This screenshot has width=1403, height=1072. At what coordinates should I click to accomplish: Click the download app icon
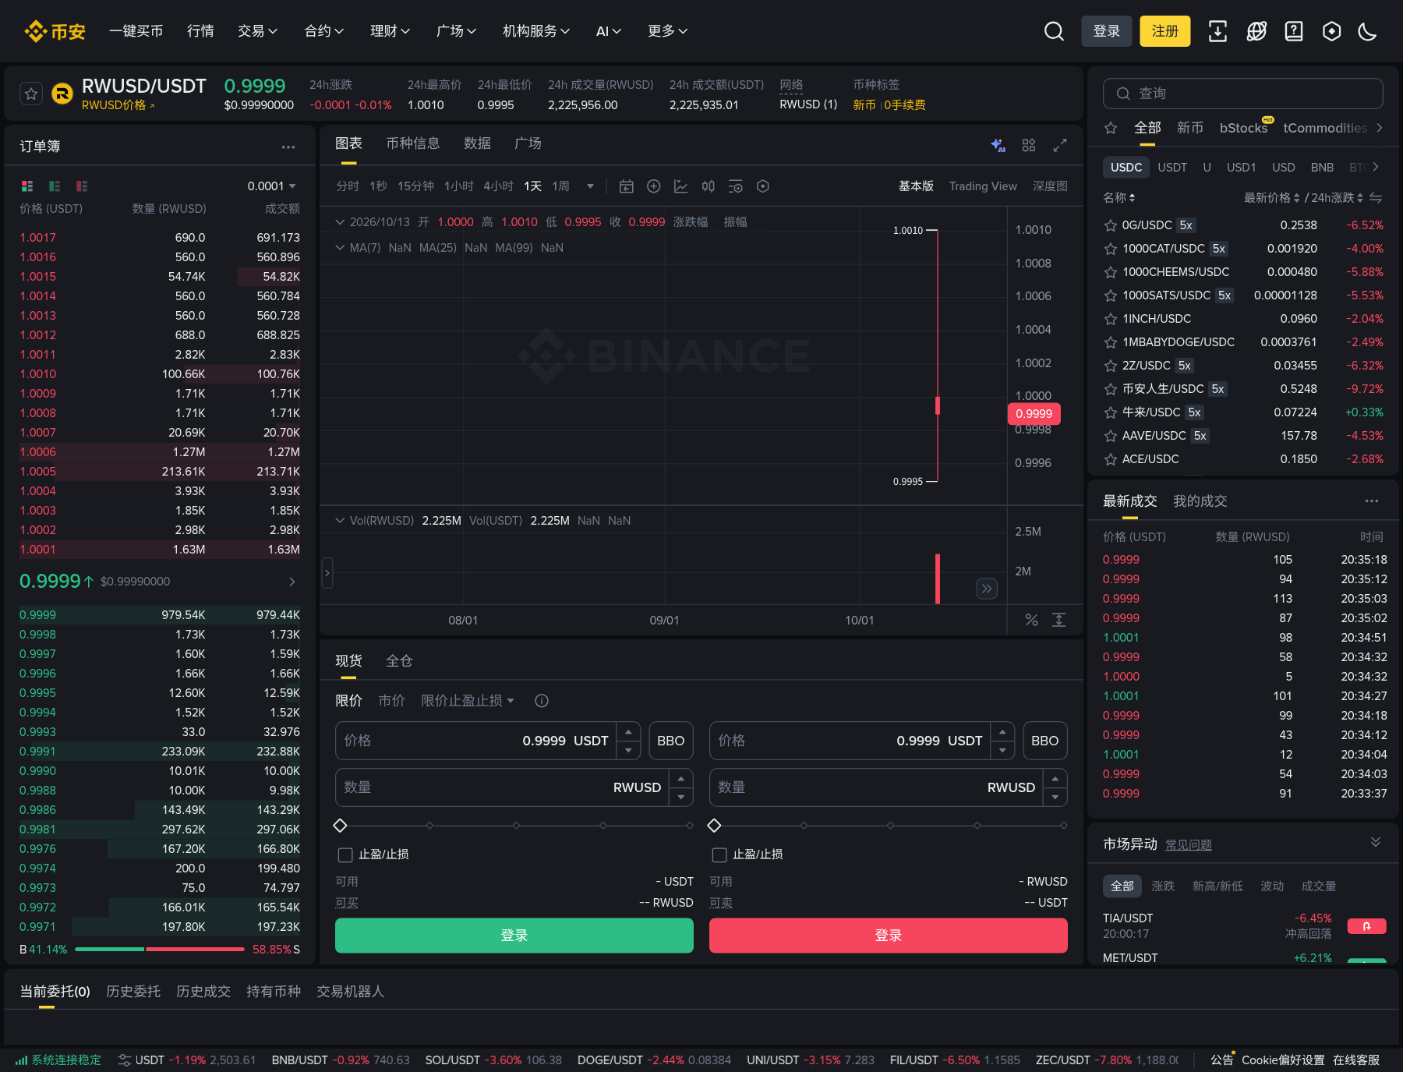1217,31
